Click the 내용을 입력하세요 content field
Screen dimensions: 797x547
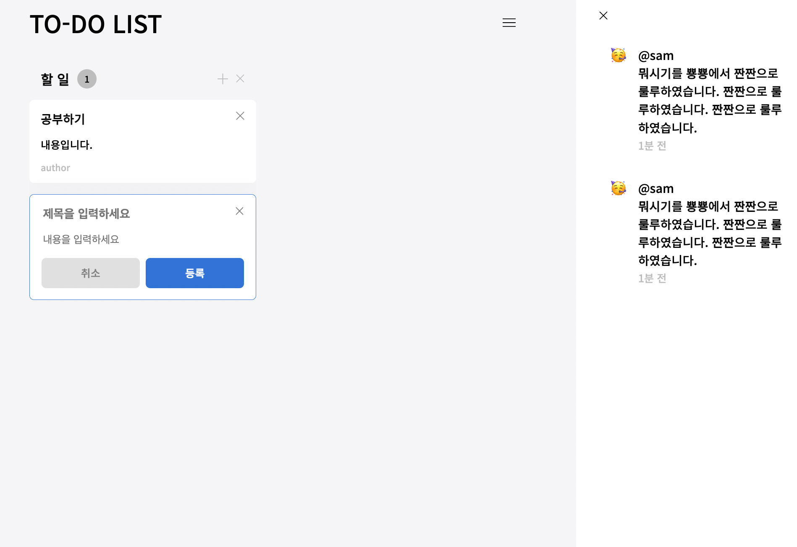(x=81, y=239)
